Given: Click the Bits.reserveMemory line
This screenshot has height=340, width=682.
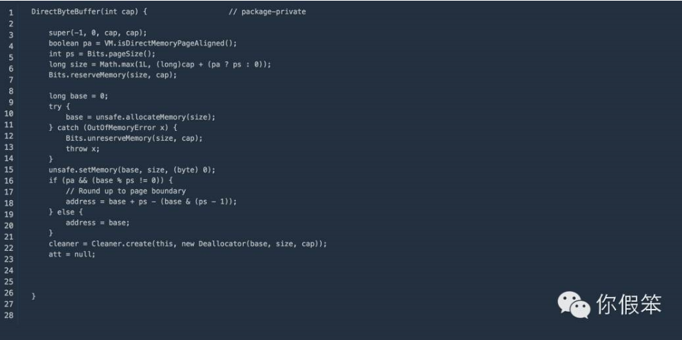Looking at the screenshot, I should 113,75.
